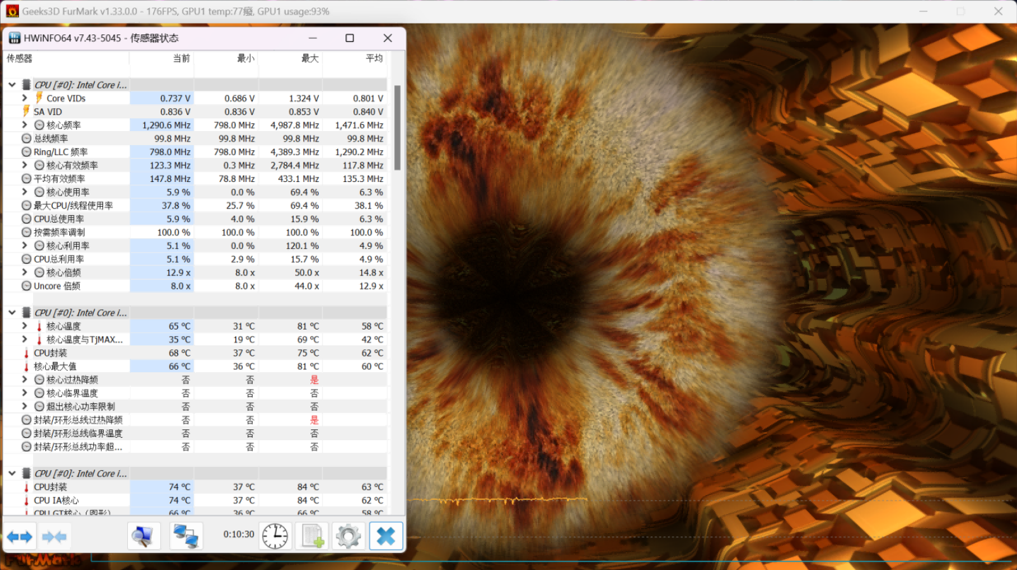The image size is (1017, 570).
Task: Click the lightning icon beside SA VID
Action: (x=27, y=111)
